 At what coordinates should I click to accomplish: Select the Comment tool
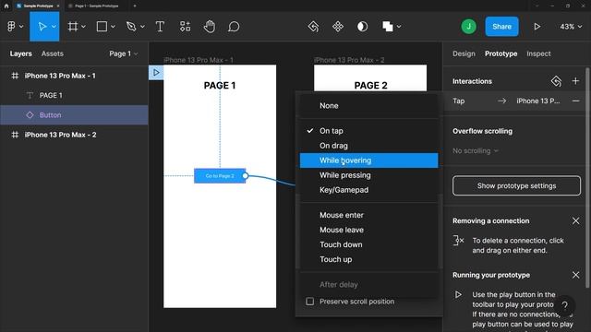pos(234,27)
